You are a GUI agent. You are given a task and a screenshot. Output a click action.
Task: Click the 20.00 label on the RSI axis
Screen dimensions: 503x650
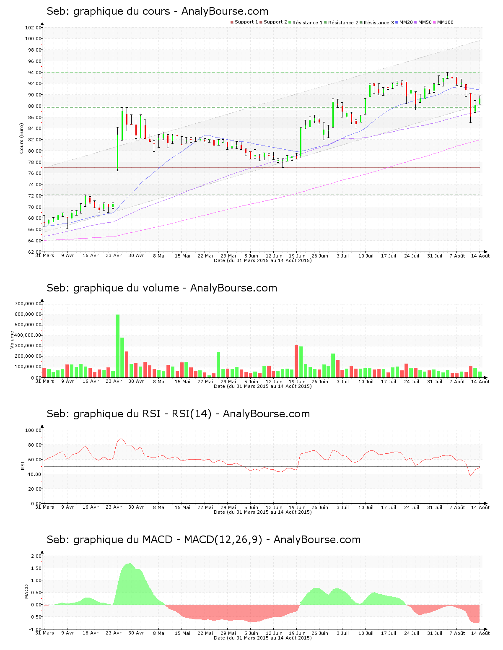click(x=34, y=489)
